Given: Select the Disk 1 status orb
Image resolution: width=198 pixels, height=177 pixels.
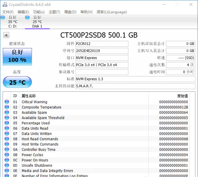Looking at the screenshot, I should [27, 17].
